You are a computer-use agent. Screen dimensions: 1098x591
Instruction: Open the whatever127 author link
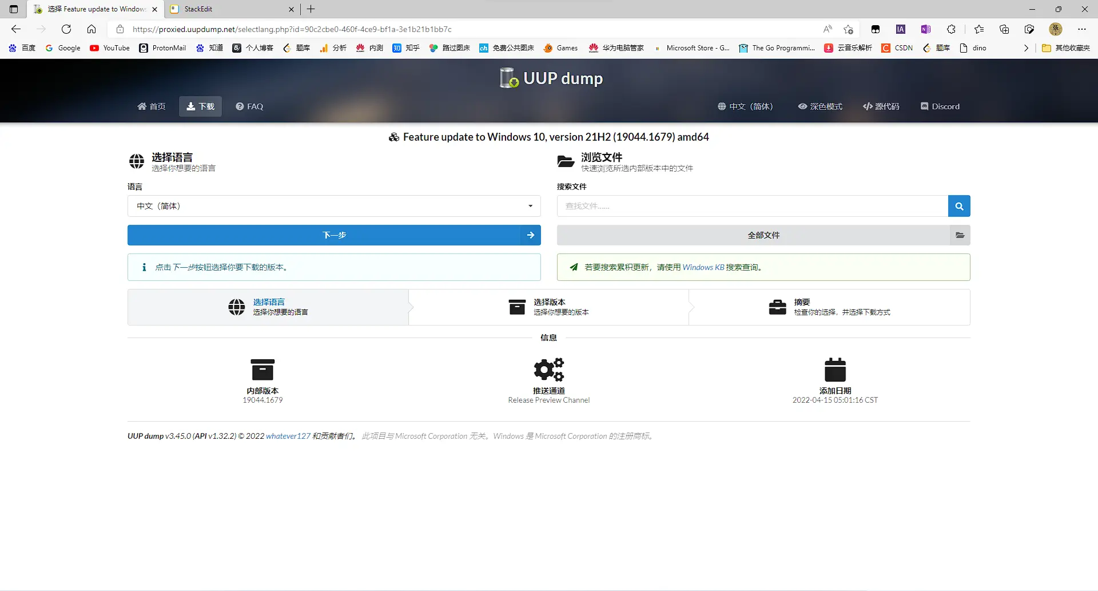click(x=288, y=436)
